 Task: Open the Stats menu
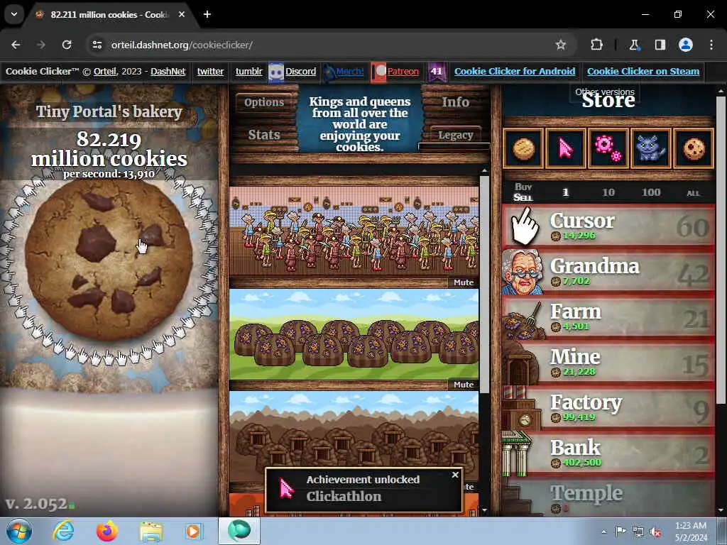pos(264,135)
